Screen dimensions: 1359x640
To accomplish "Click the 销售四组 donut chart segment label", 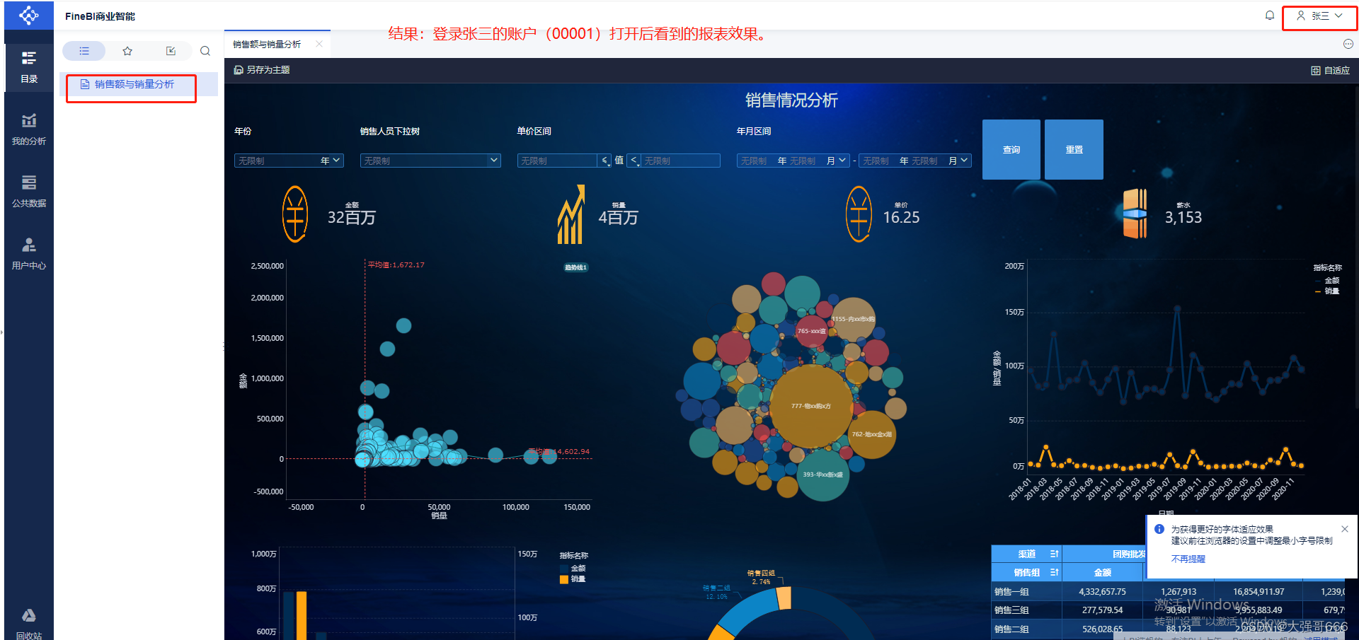I will (761, 577).
